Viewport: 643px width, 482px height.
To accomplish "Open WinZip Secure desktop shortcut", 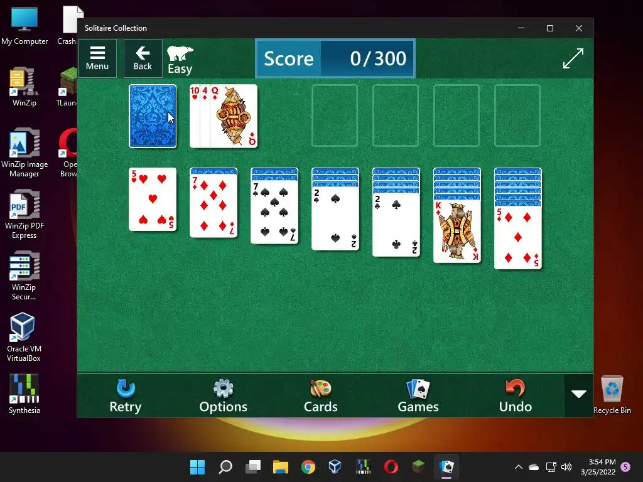I will click(24, 276).
